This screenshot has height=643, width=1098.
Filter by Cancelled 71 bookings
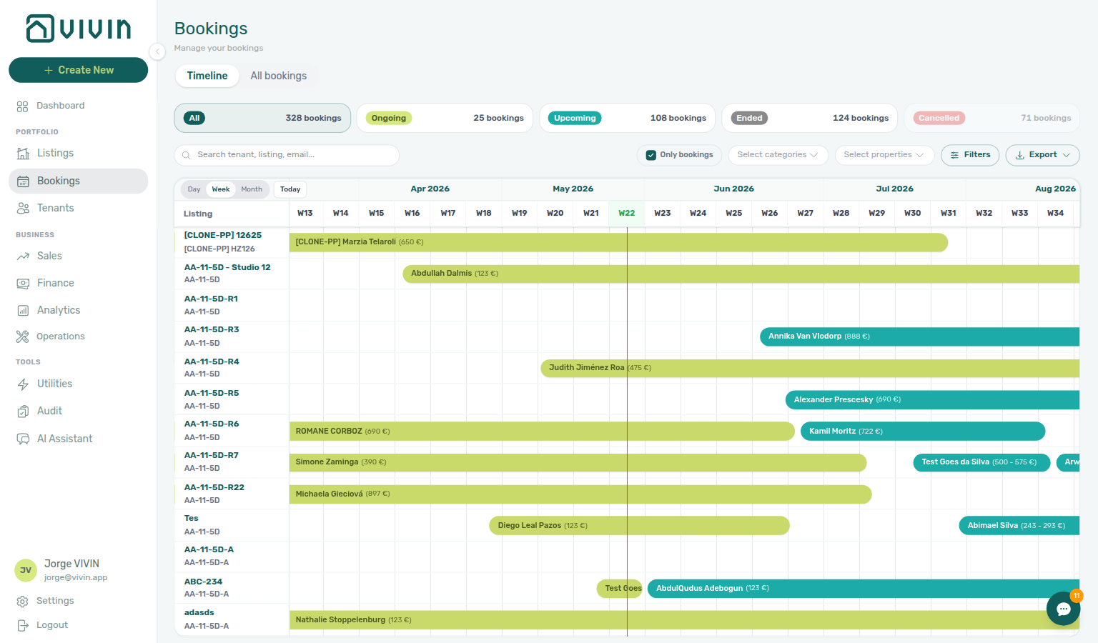pos(992,118)
